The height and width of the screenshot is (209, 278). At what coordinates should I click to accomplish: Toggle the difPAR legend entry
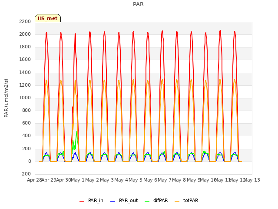(x=156, y=200)
